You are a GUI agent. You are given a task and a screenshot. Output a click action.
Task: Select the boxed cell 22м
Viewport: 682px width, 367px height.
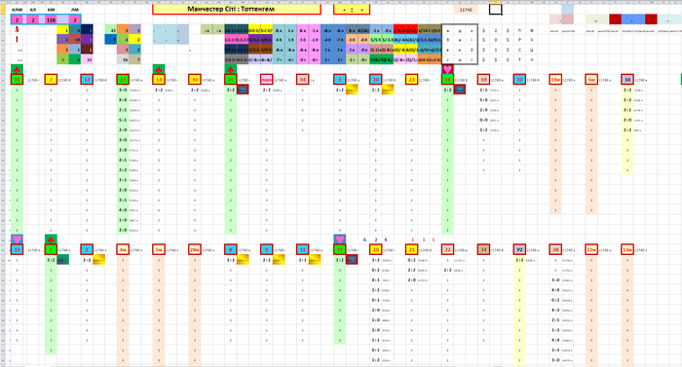(x=591, y=249)
